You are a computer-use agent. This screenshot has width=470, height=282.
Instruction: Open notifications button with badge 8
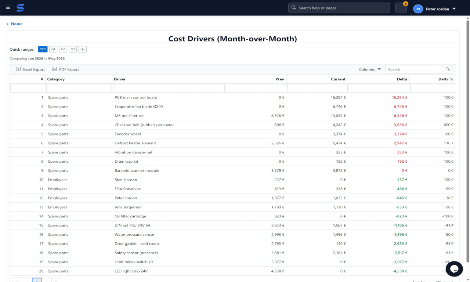coord(401,8)
